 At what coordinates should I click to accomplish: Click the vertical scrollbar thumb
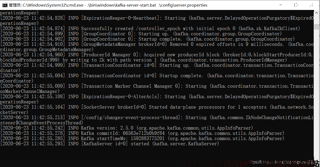pos(317,27)
